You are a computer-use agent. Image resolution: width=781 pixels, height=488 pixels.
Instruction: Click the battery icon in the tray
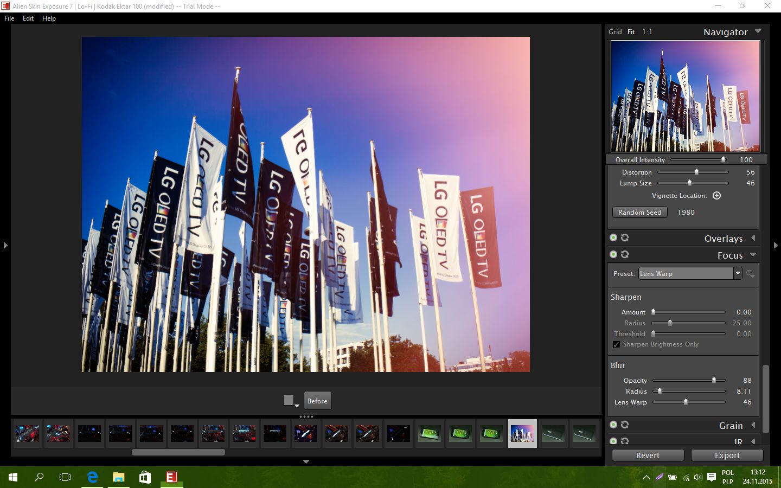(x=672, y=478)
